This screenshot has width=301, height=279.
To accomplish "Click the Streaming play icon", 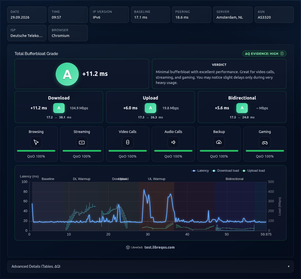I will click(x=82, y=142).
